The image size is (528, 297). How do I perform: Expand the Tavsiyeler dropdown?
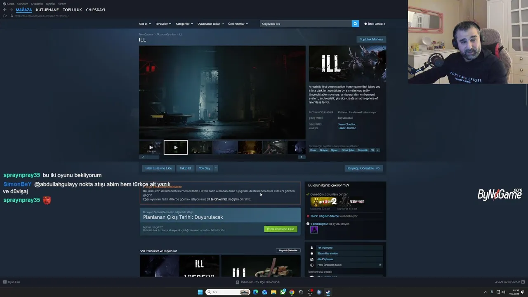tap(163, 24)
